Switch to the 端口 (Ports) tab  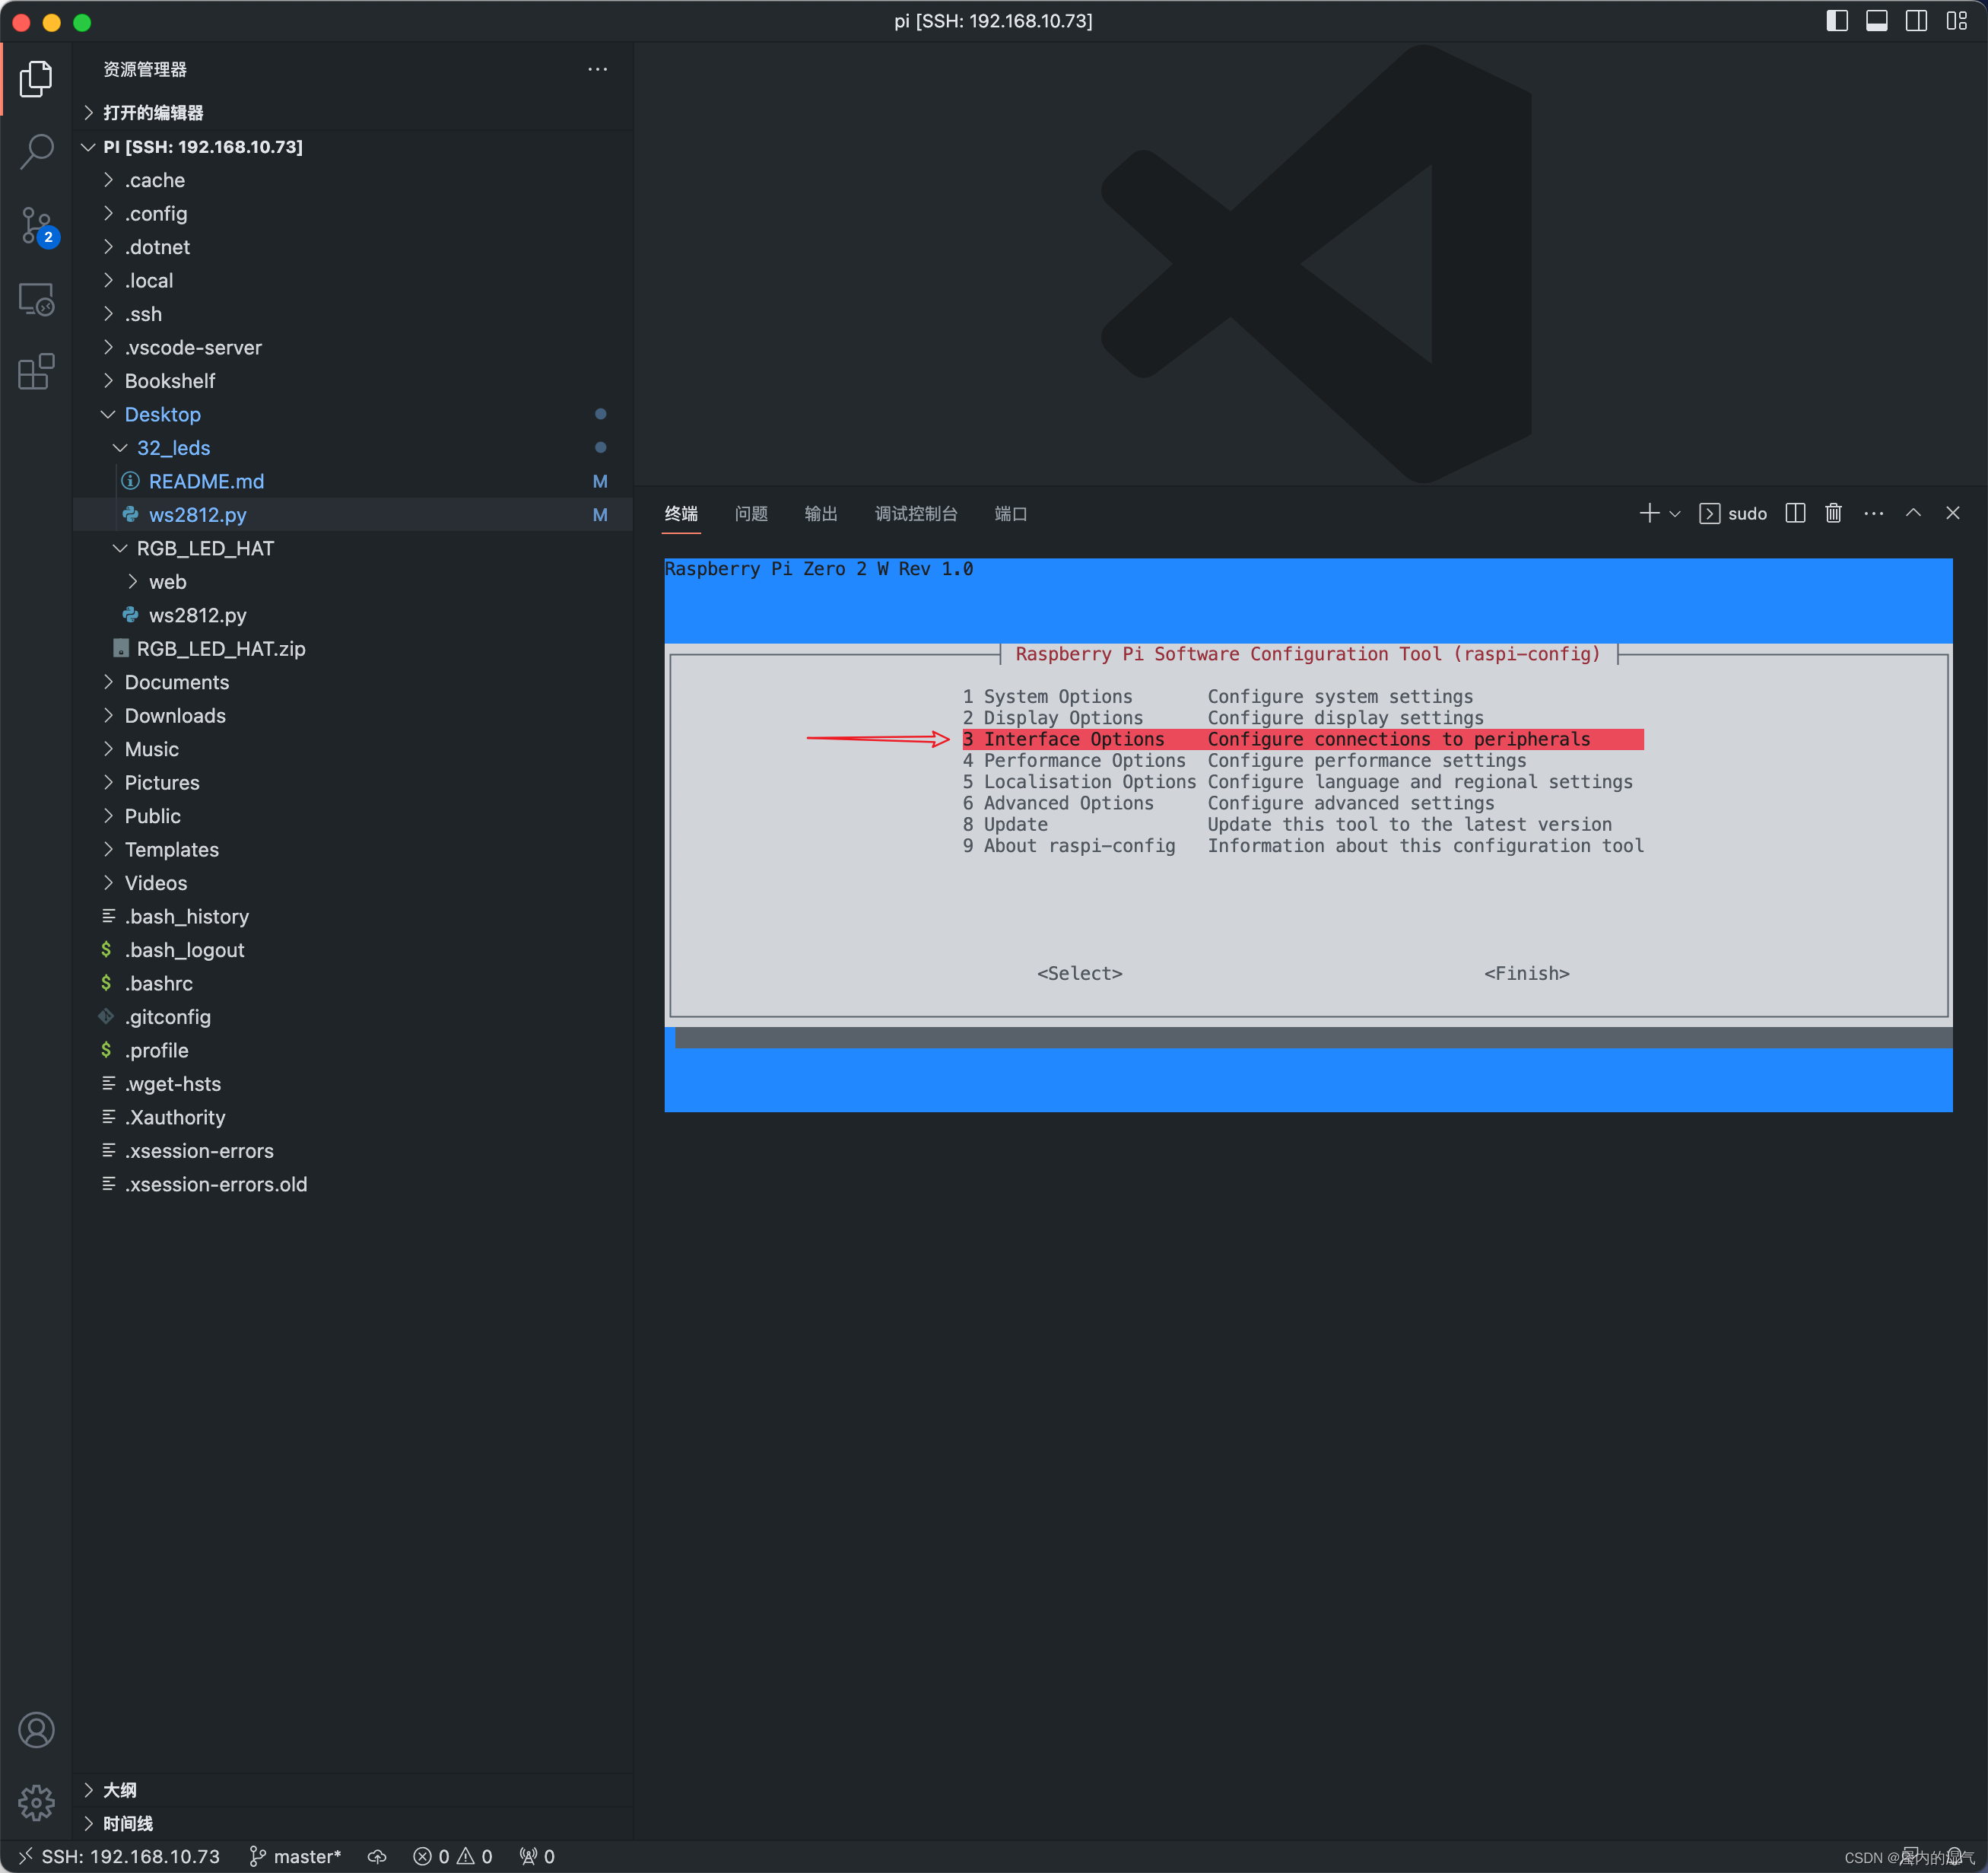point(1011,514)
